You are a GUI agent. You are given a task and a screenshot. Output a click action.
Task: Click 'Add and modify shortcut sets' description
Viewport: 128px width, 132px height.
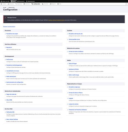pyautogui.click(x=13, y=50)
